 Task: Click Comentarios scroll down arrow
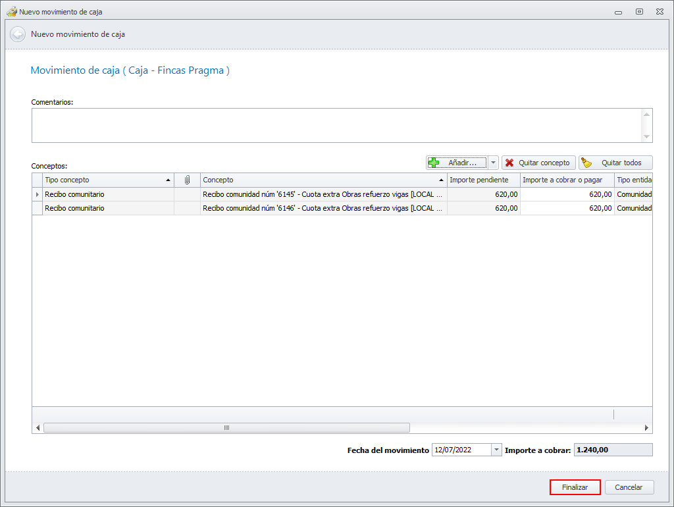click(646, 136)
